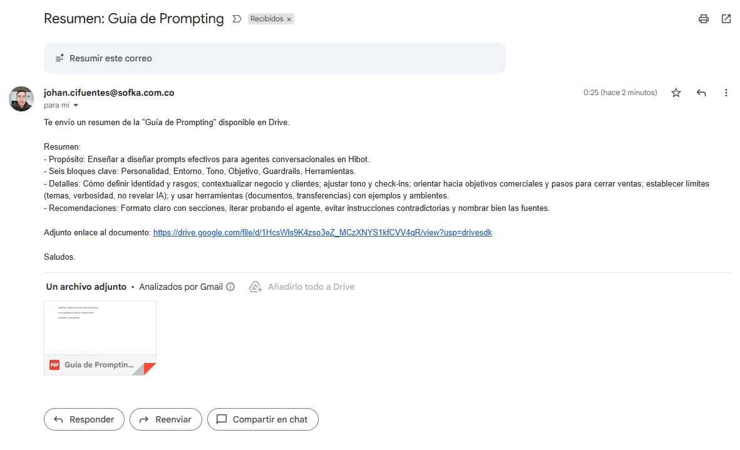This screenshot has height=450, width=740.
Task: Open the sender's profile picture
Action: click(x=21, y=99)
